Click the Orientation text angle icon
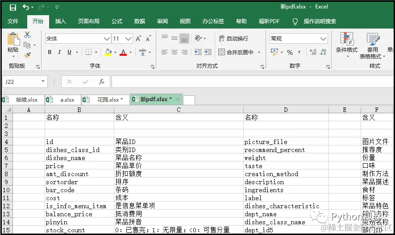This screenshot has width=395, height=235. click(x=198, y=38)
